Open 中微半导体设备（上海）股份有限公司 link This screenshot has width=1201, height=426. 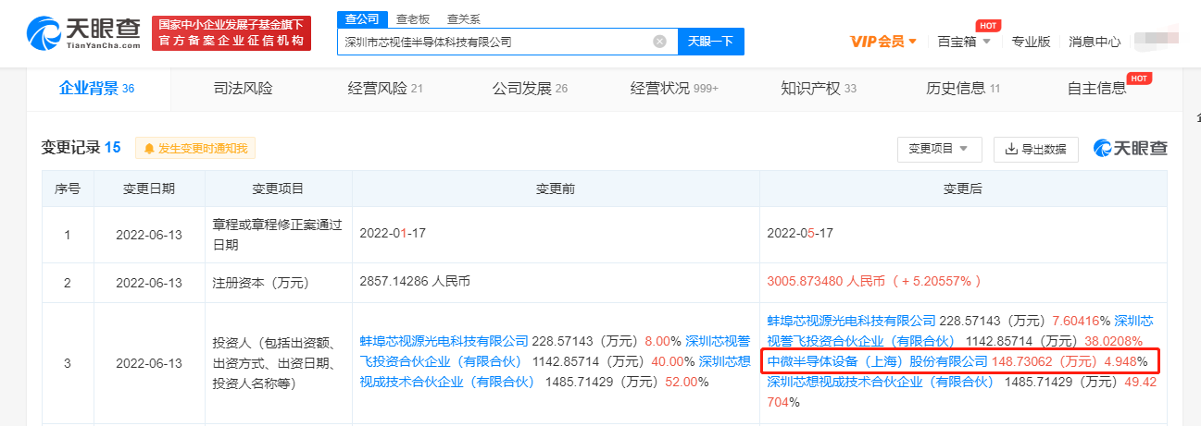(877, 361)
